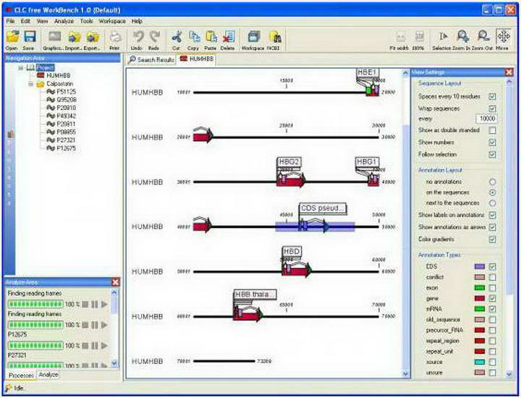
Task: Toggle the Show numbers checkbox
Action: [493, 142]
